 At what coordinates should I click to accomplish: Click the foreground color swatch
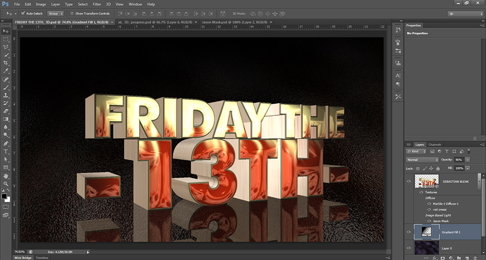(4, 196)
